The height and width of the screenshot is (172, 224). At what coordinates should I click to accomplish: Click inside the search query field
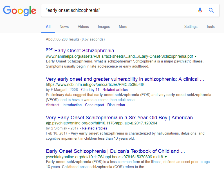(x=118, y=10)
